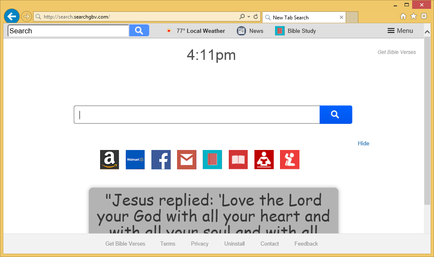
Task: Open the teal Bible book tile
Action: [x=212, y=160]
